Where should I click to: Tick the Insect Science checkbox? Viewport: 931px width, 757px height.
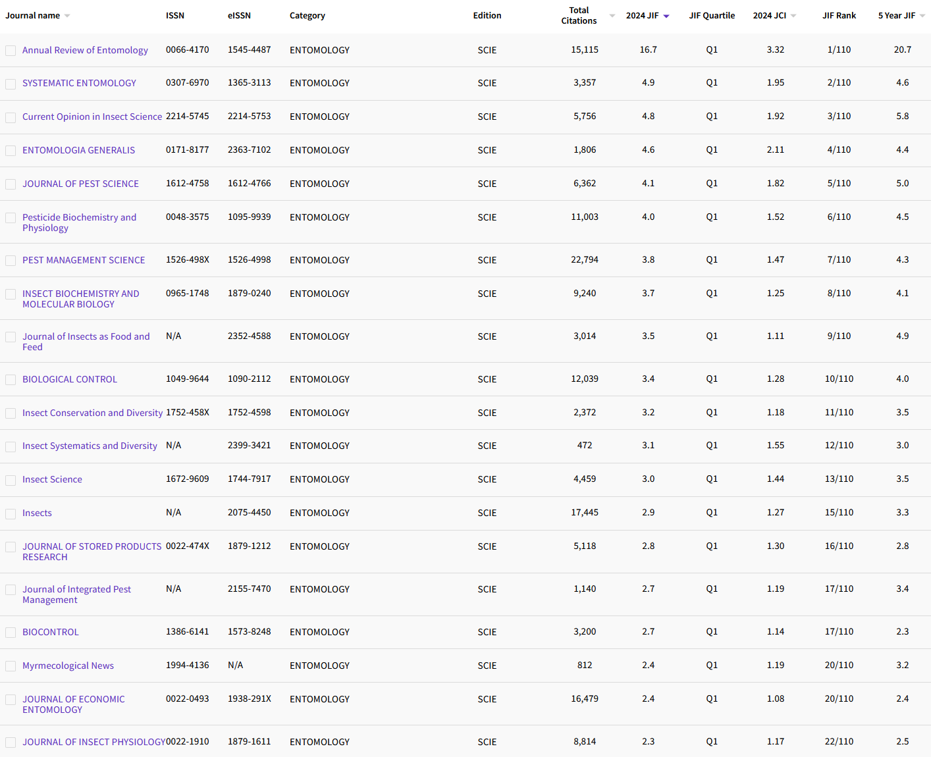tap(11, 480)
